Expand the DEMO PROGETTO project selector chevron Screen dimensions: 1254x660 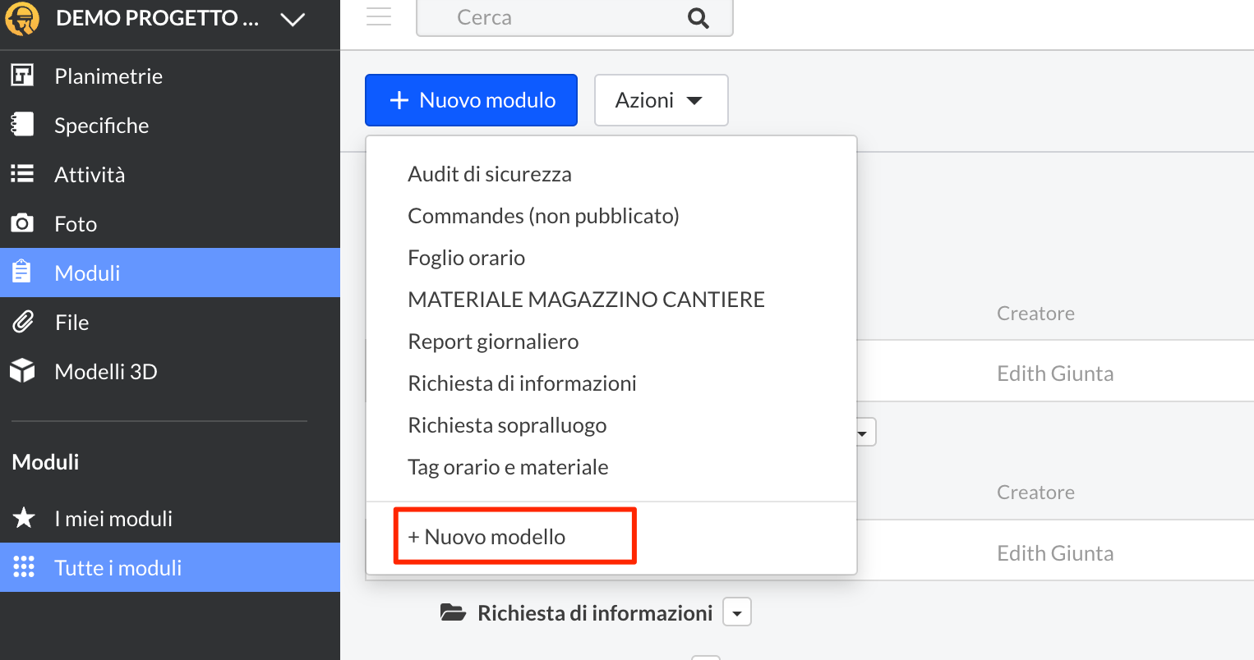293,19
